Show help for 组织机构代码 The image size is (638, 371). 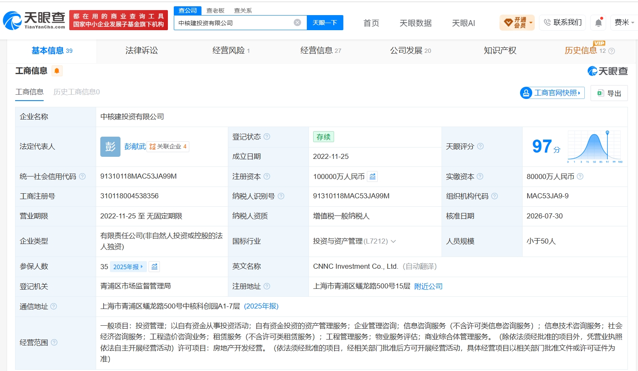(x=494, y=196)
